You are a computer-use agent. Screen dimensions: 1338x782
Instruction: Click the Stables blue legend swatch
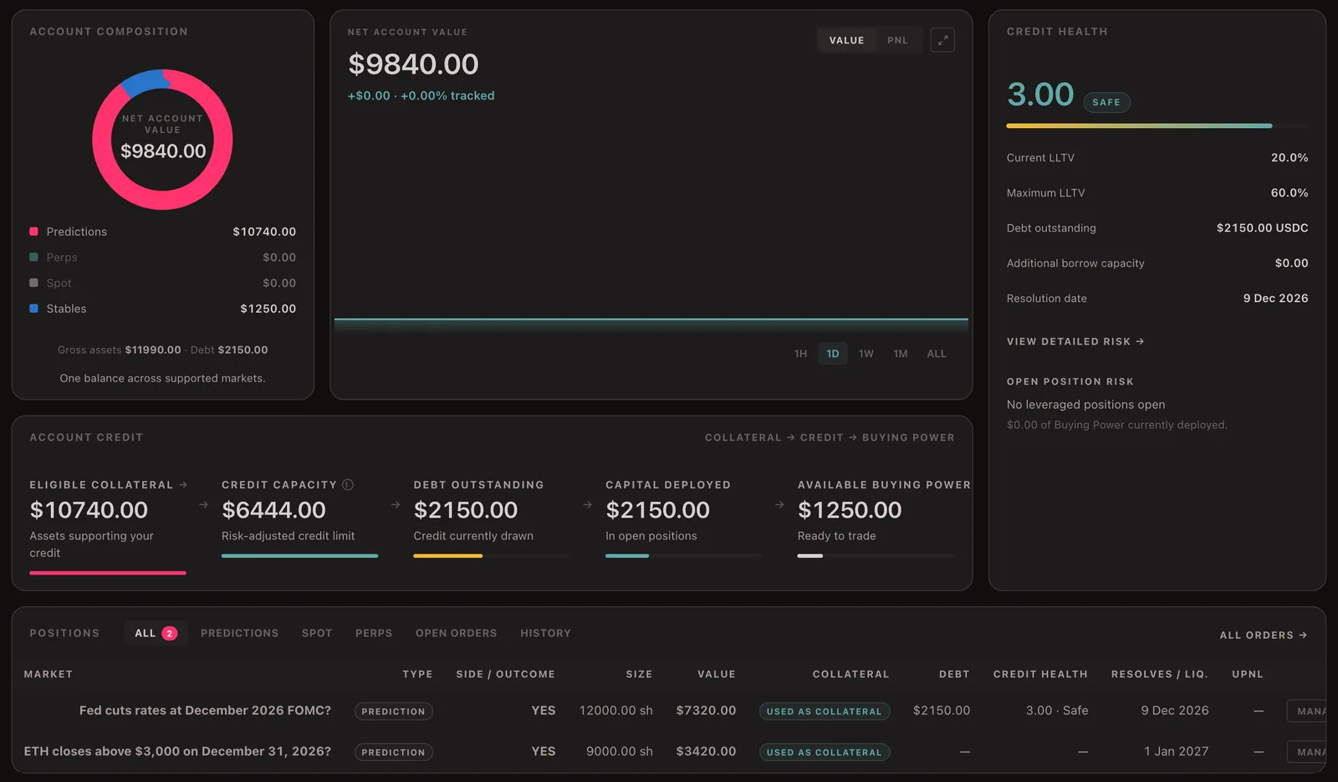coord(33,309)
